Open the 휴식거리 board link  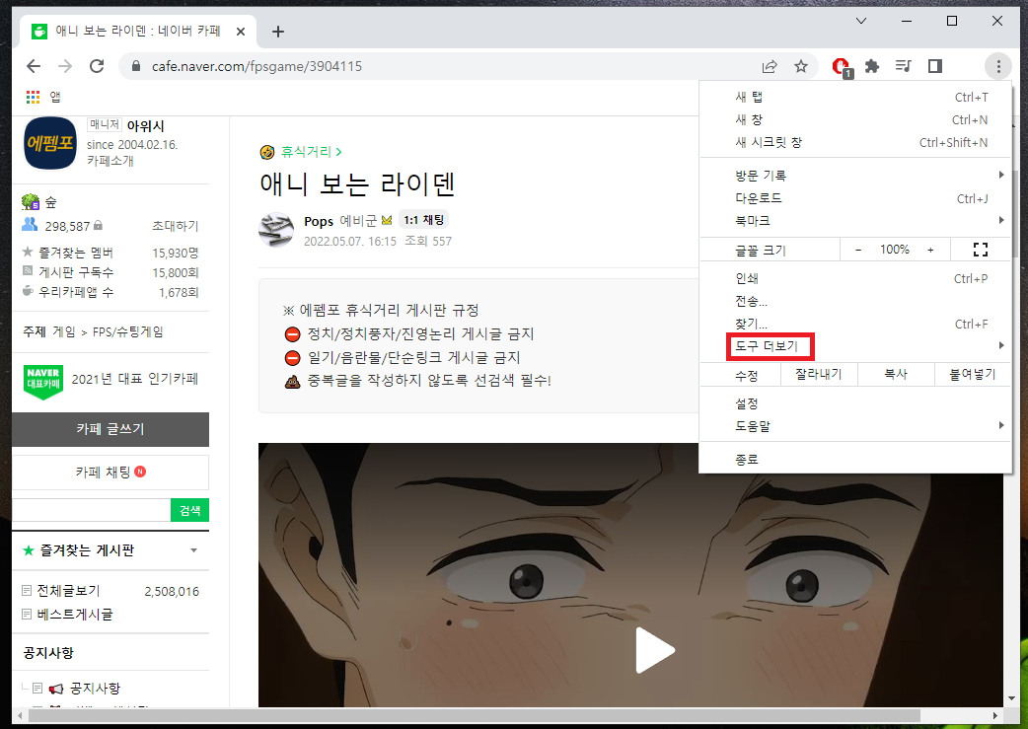(x=306, y=152)
